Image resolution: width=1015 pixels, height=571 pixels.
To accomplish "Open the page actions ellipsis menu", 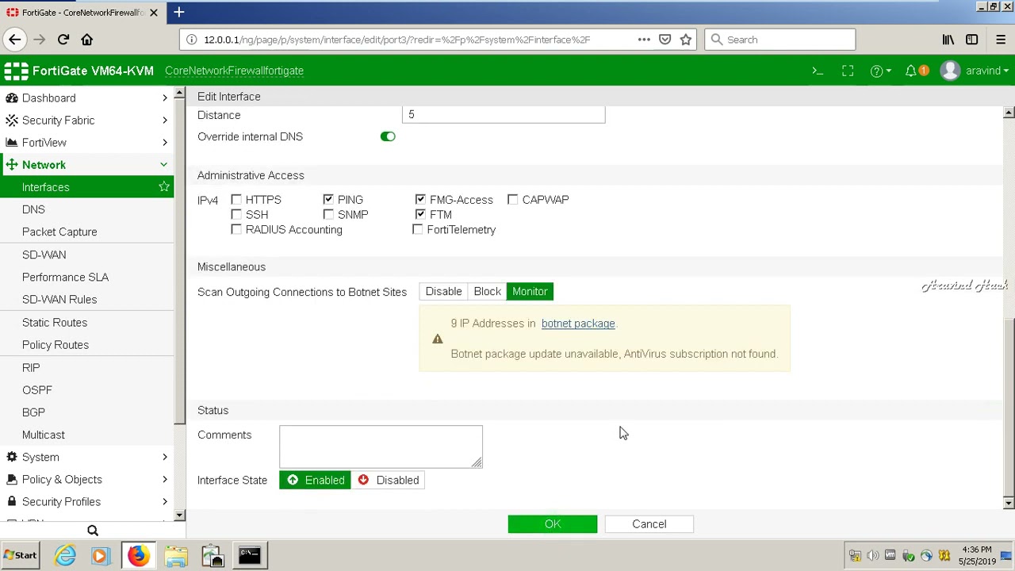I will click(x=644, y=40).
